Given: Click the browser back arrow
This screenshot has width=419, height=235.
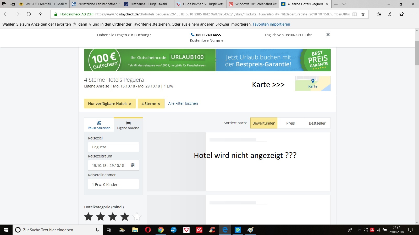Looking at the screenshot, I should pos(6,14).
